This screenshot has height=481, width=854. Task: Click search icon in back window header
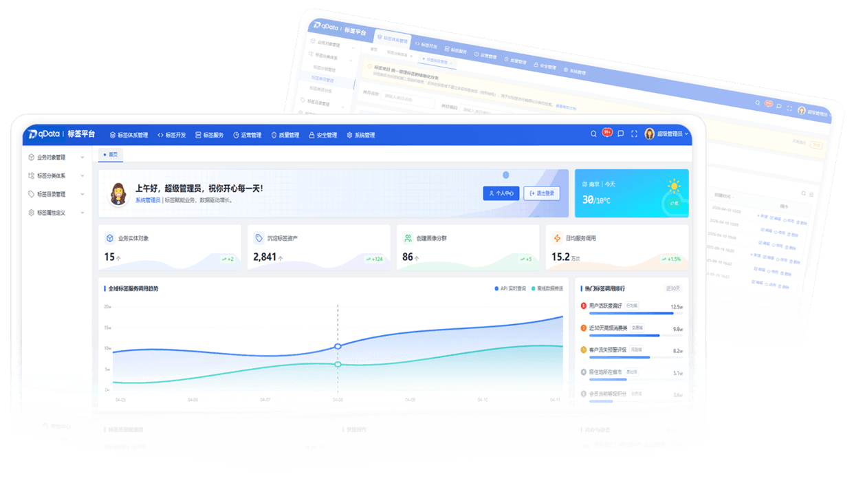(758, 103)
